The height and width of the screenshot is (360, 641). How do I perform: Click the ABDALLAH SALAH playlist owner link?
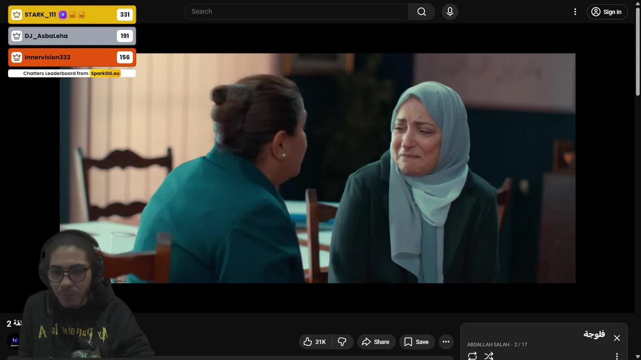[488, 344]
